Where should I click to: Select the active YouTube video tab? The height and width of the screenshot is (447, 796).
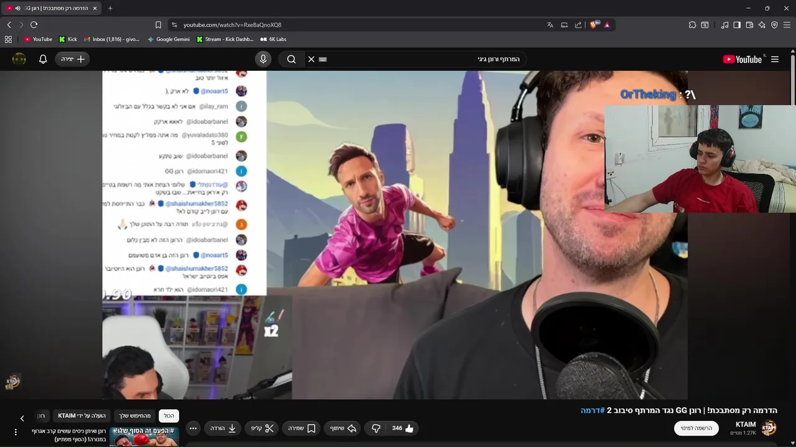(52, 8)
